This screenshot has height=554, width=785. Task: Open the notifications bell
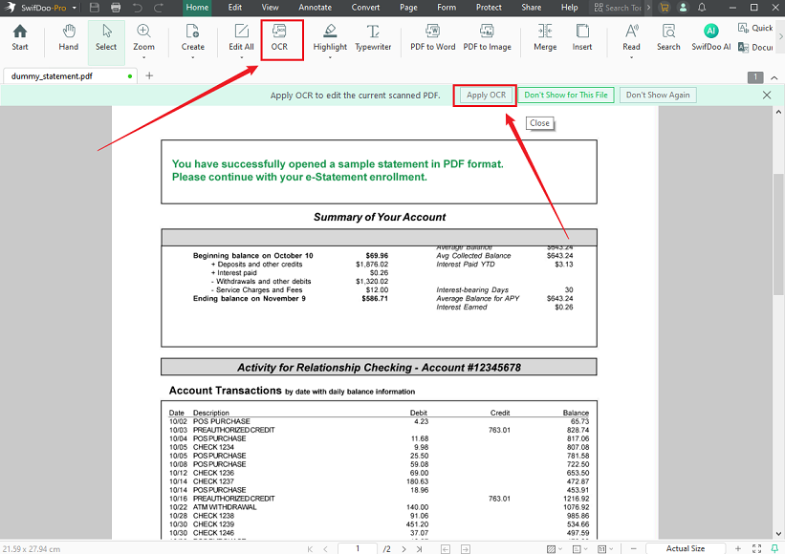702,8
